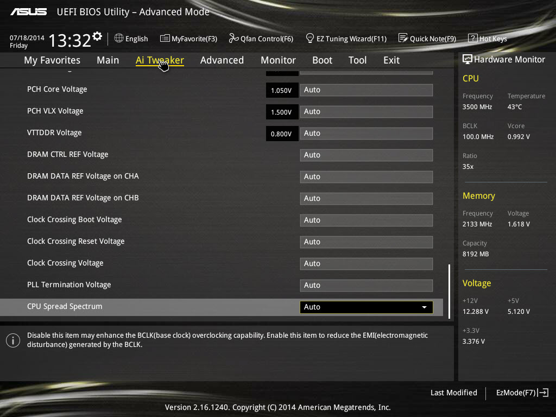This screenshot has height=417, width=556.
Task: Select the Clock Crossing Reset Voltage label
Action: (x=76, y=242)
